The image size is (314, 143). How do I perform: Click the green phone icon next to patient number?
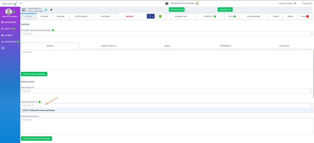coord(46,10)
